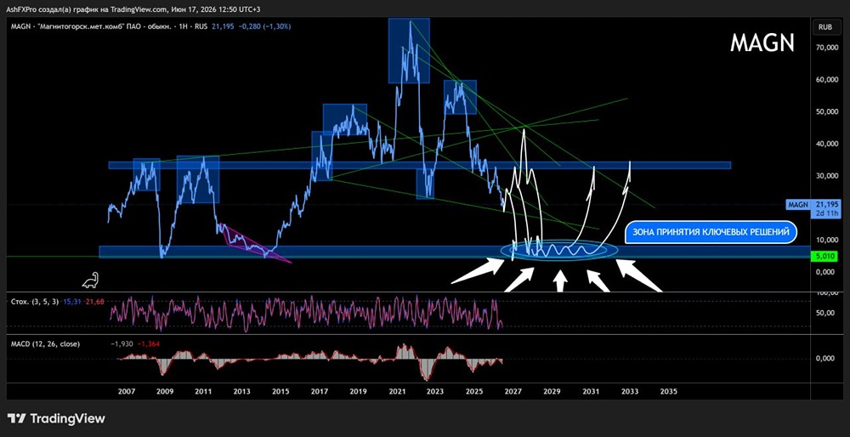Click the 40,000 price axis label
850x437 pixels.
(x=826, y=144)
